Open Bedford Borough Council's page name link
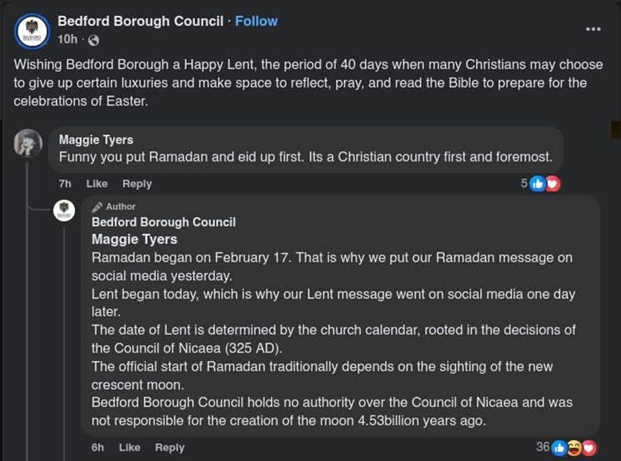621x461 pixels. click(x=140, y=21)
